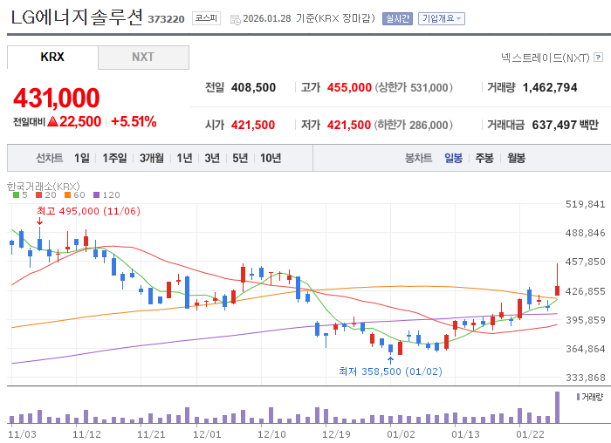Image resolution: width=611 pixels, height=443 pixels.
Task: Click the 하한가 286,000 text
Action: click(414, 125)
